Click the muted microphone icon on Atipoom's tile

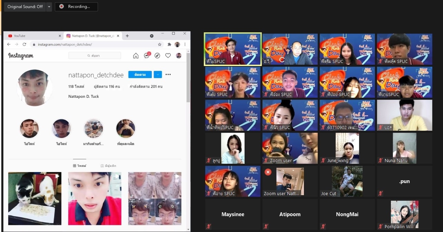pos(266,226)
